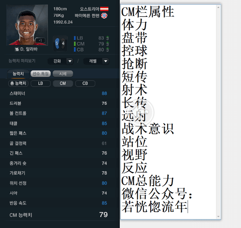Click the Austria flag icon
The height and width of the screenshot is (228, 241).
click(104, 9)
